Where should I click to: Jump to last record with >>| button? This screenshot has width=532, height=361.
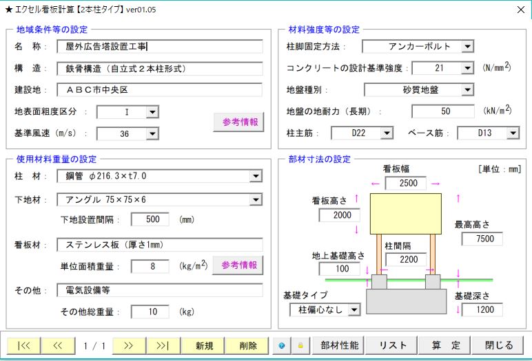163,345
